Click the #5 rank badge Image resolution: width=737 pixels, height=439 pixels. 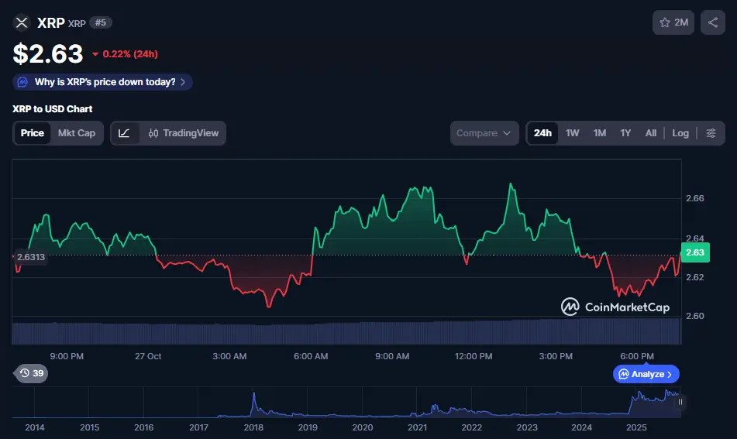tap(101, 22)
